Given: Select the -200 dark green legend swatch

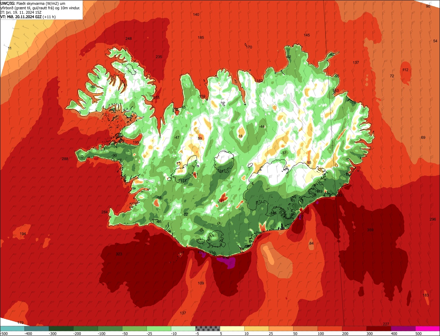Looking at the screenshot, I should 86,328.
